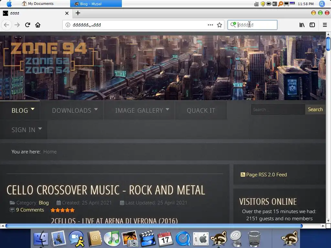Bookmark this page with the star
The width and height of the screenshot is (331, 248).
pyautogui.click(x=219, y=25)
